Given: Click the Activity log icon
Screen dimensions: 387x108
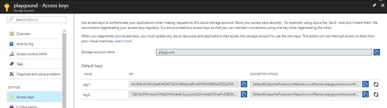Looking at the screenshot, I should [12, 44].
